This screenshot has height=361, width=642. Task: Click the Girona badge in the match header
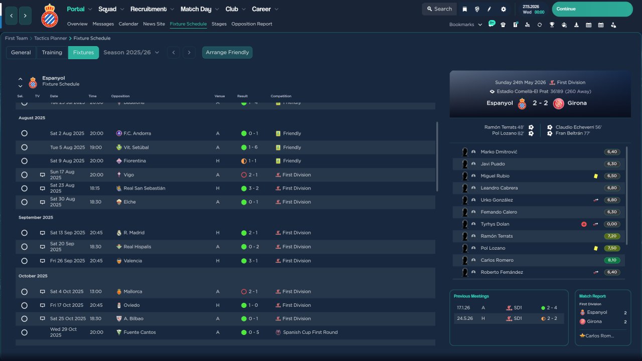click(x=558, y=103)
